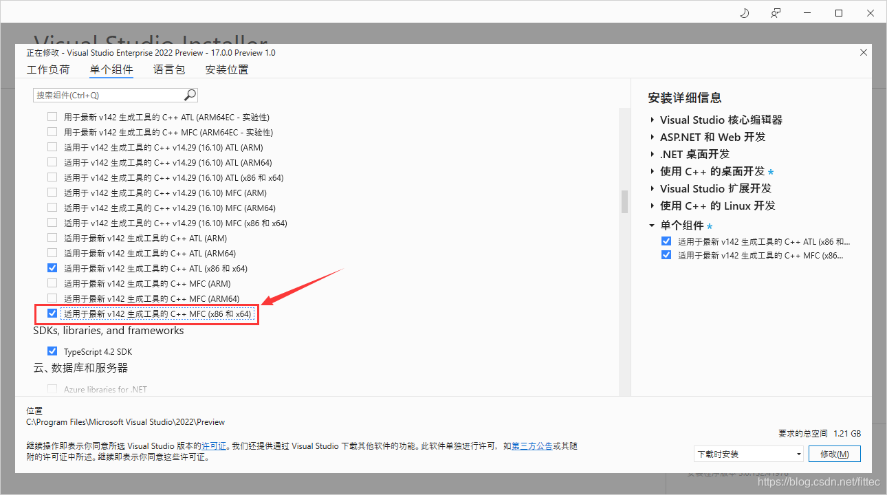
Task: Check C++ v14.29 (16.10) MFC (ARM64)
Action: tap(52, 208)
